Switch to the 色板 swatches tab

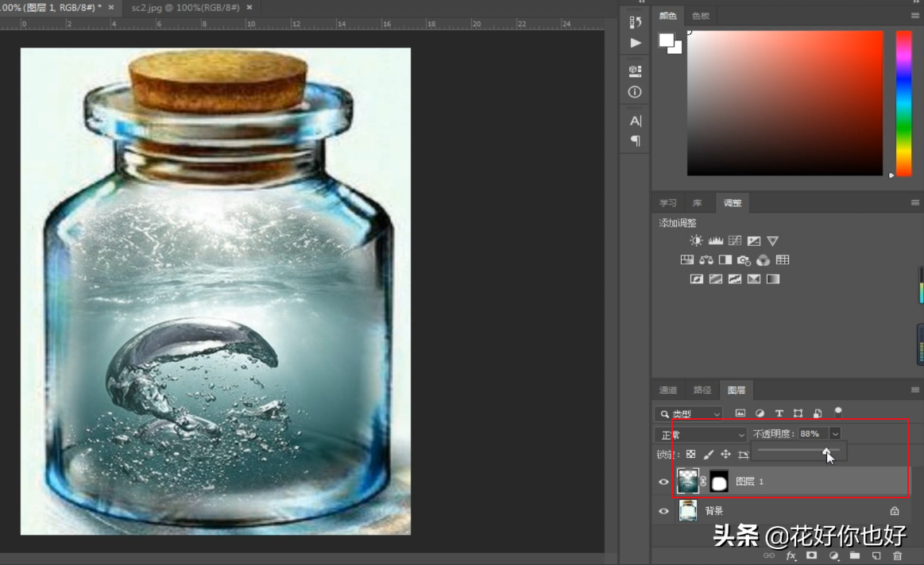(x=700, y=16)
